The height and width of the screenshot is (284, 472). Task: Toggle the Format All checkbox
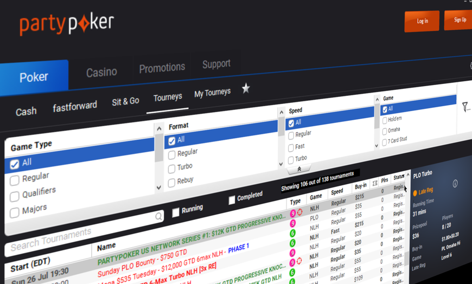pyautogui.click(x=171, y=141)
